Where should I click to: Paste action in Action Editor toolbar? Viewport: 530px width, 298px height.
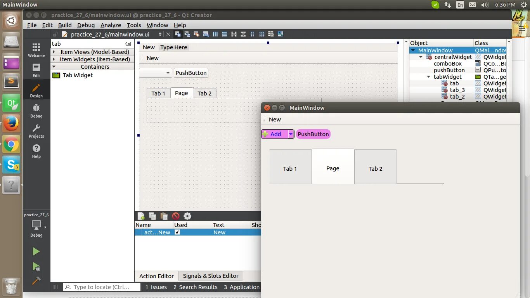(x=164, y=216)
